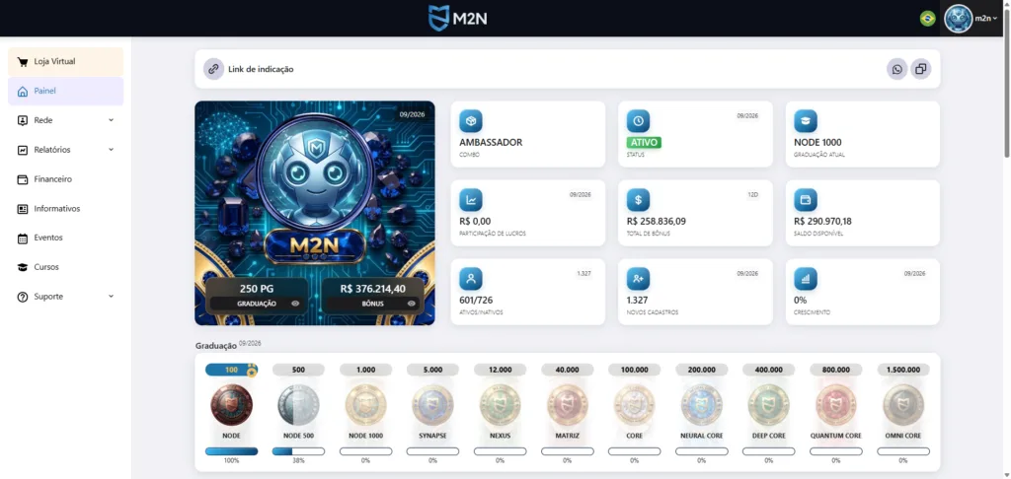Image resolution: width=1011 pixels, height=479 pixels.
Task: Select the NODE 500 silver medal
Action: [x=298, y=405]
